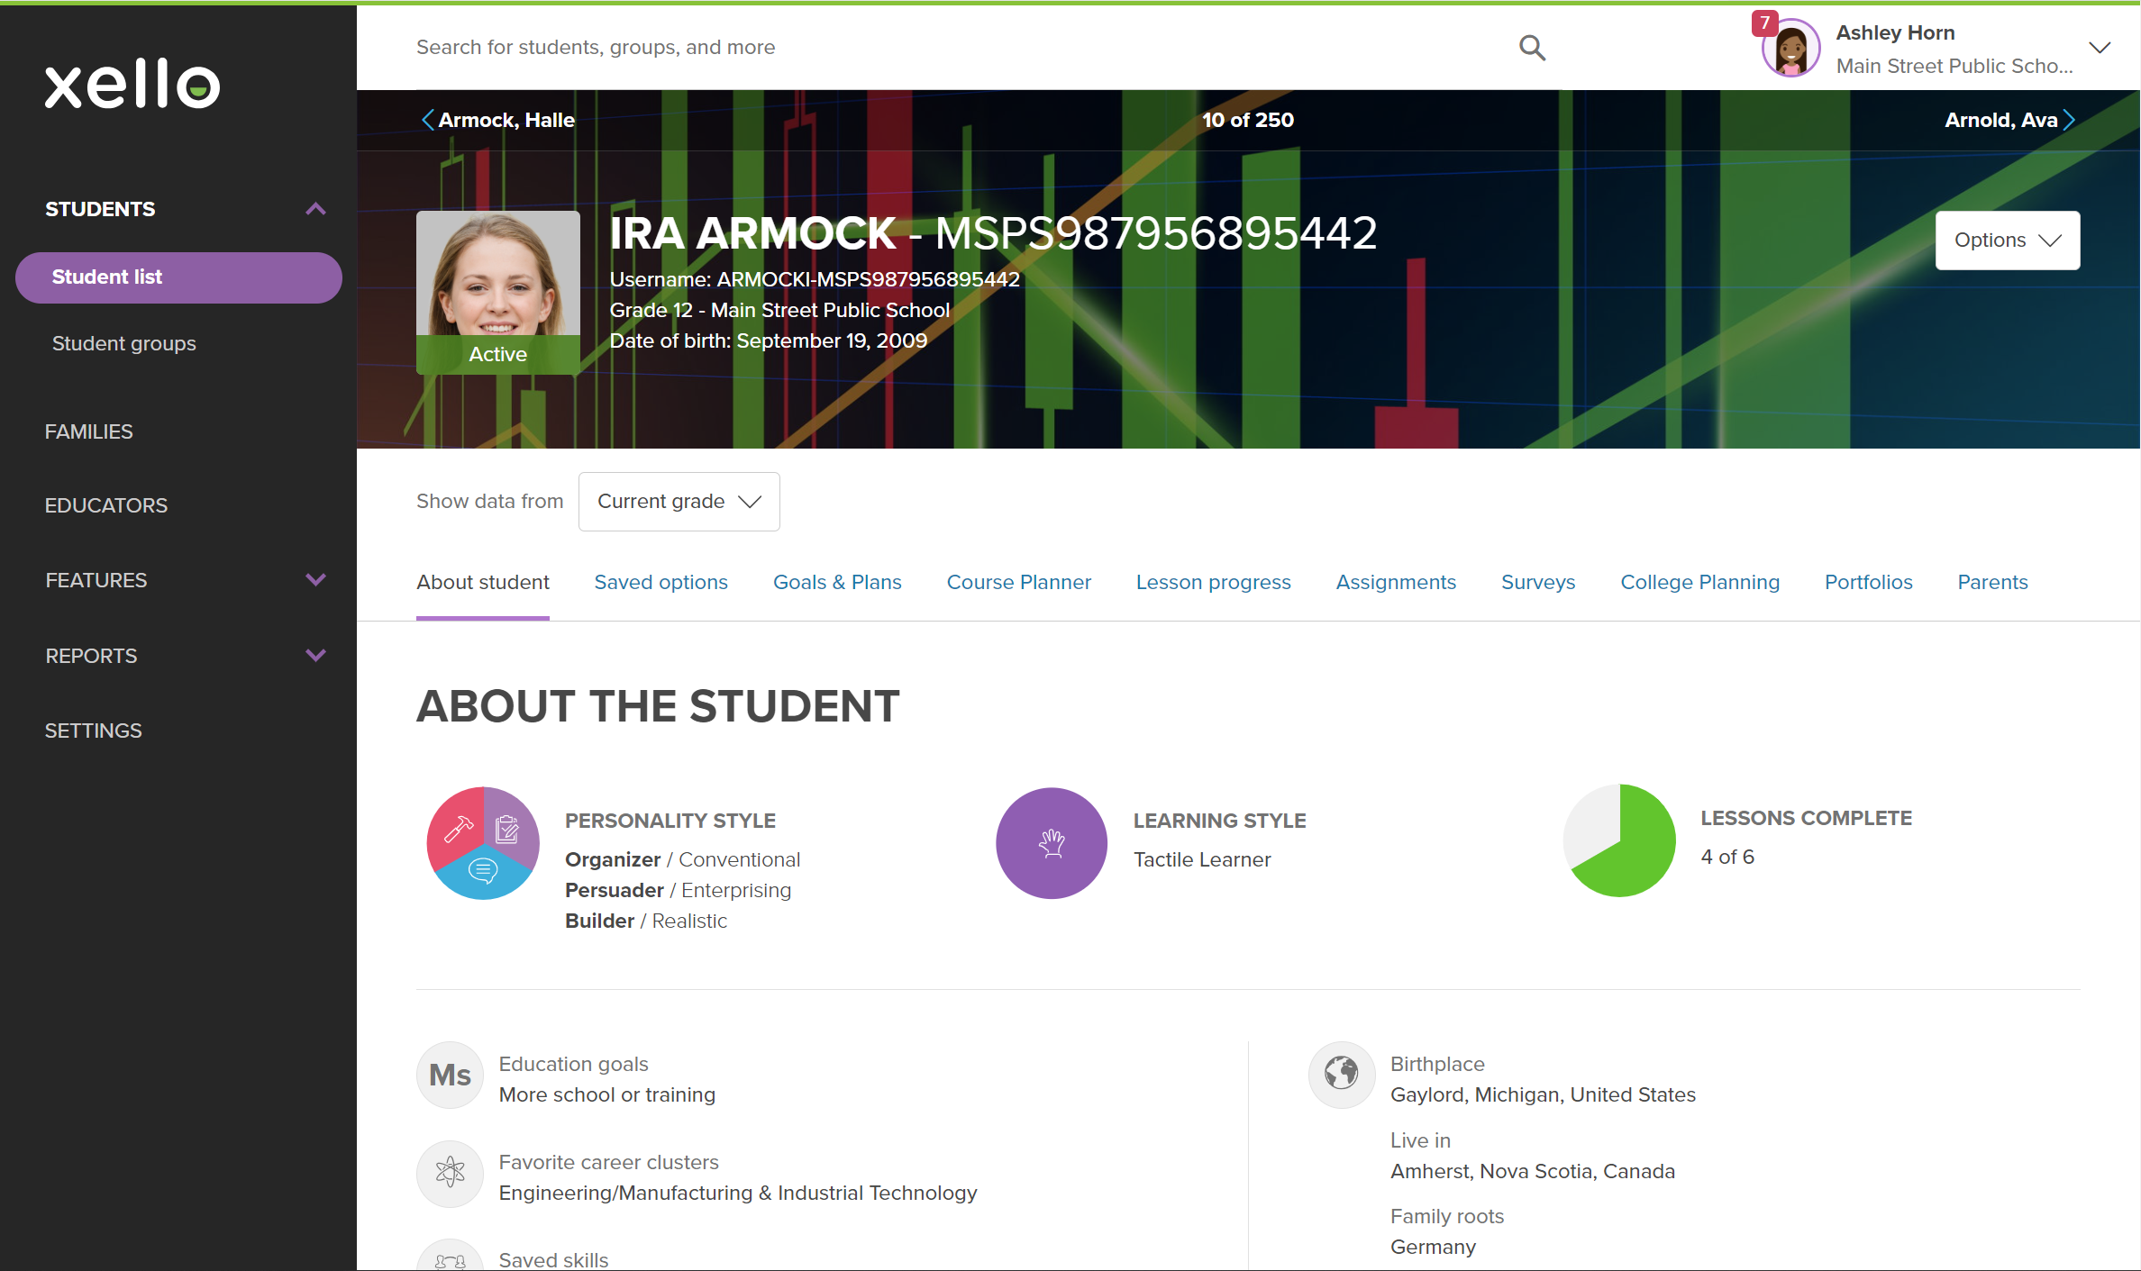Image resolution: width=2141 pixels, height=1271 pixels.
Task: Switch to the Goals & Plans tab
Action: 837,583
